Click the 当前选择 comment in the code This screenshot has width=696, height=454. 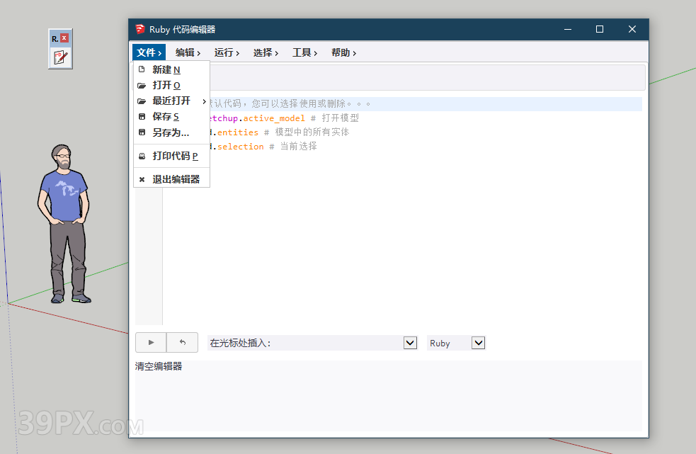(298, 147)
